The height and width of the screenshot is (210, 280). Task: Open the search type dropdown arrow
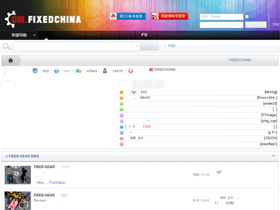click(x=137, y=46)
